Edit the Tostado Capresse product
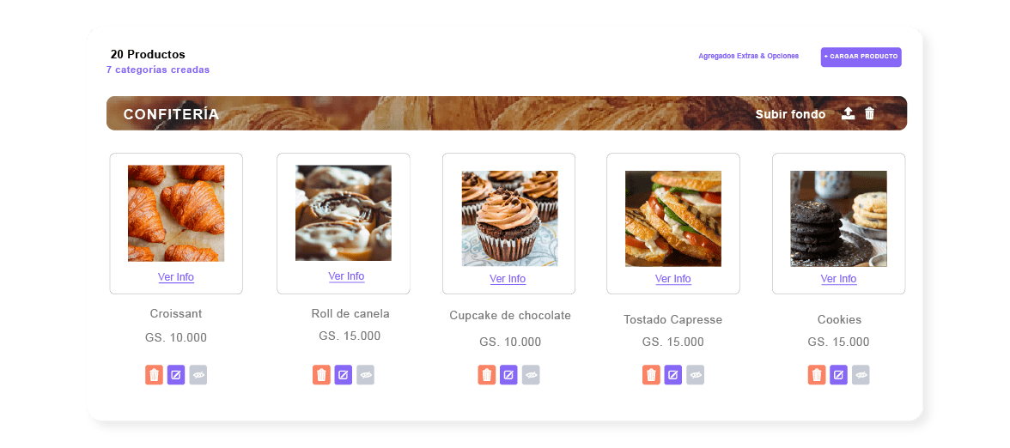Viewport: 1010px width, 448px height. (x=673, y=375)
